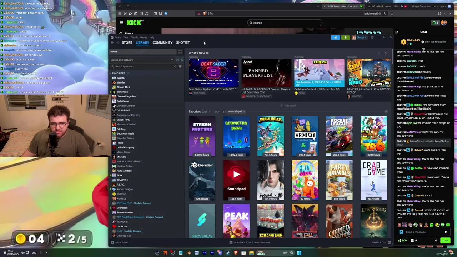Open the Games menu in Steam
Image resolution: width=457 pixels, height=257 pixels.
pos(144,37)
